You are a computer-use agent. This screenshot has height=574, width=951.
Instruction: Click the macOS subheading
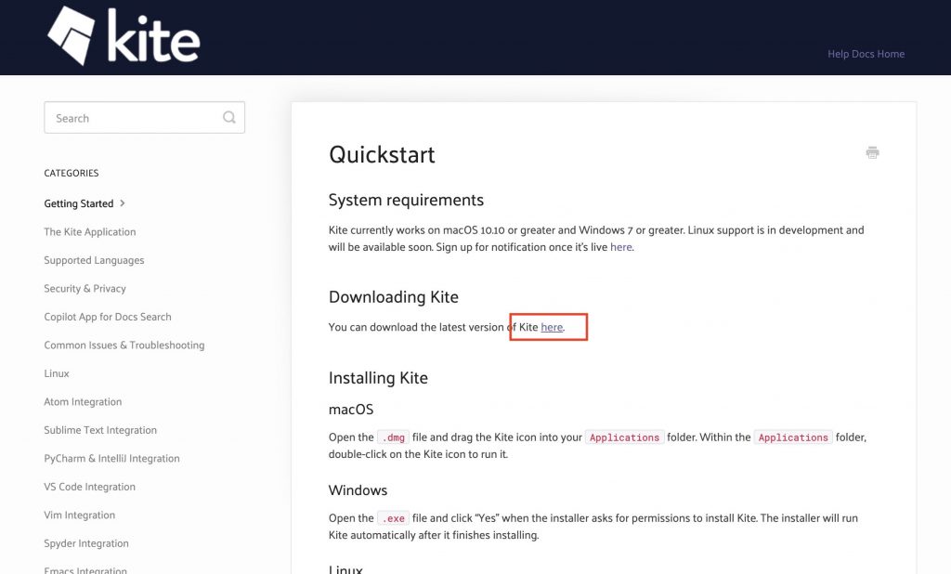[x=350, y=410]
